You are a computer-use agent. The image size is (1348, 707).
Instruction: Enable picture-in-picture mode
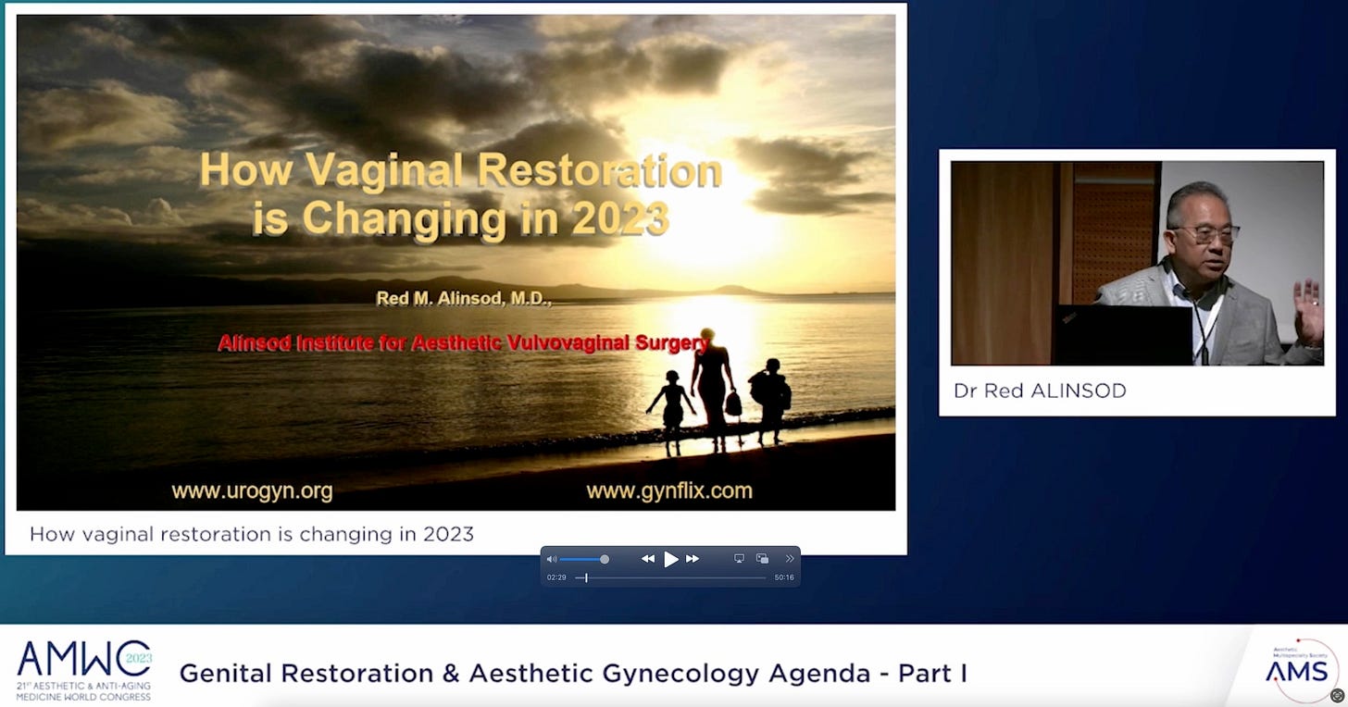coord(763,559)
